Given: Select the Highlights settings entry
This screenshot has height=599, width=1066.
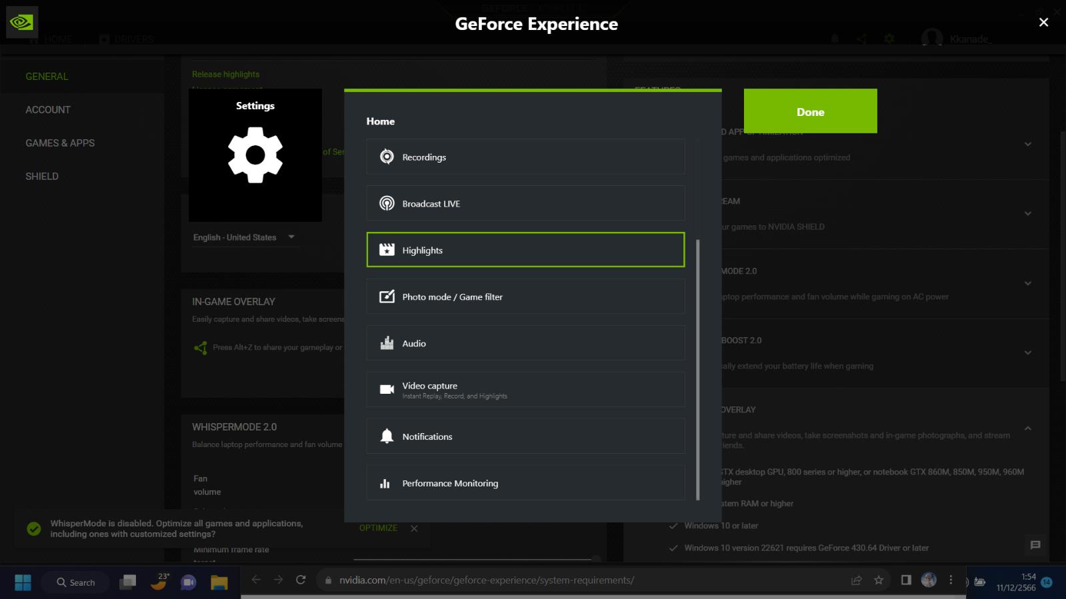Looking at the screenshot, I should tap(525, 250).
